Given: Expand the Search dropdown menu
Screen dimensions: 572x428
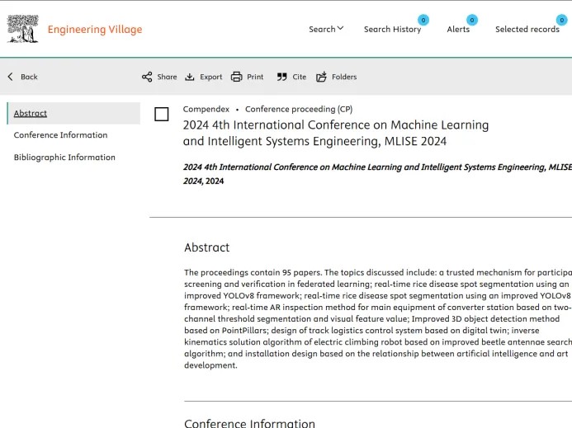Looking at the screenshot, I should pos(326,29).
